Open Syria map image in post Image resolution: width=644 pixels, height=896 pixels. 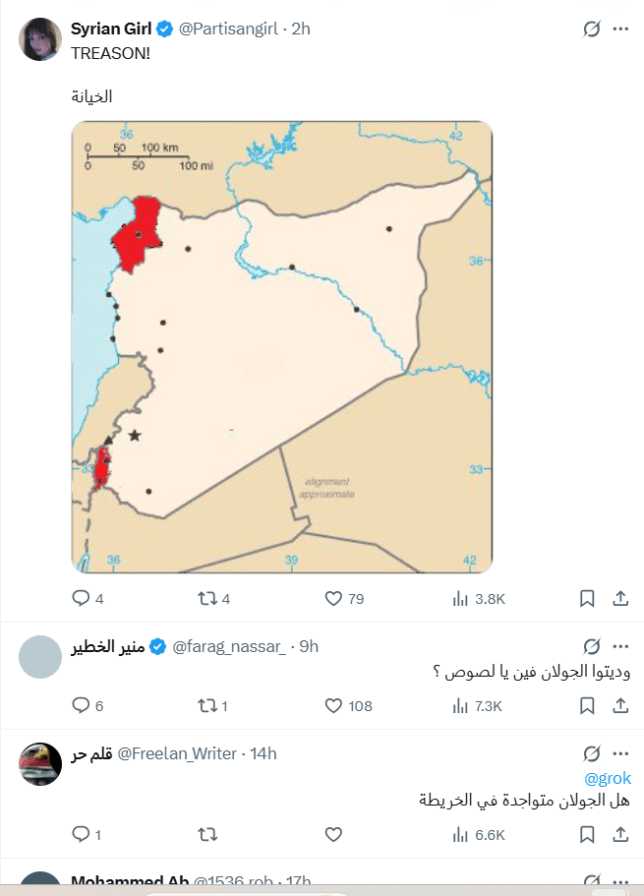[x=281, y=346]
